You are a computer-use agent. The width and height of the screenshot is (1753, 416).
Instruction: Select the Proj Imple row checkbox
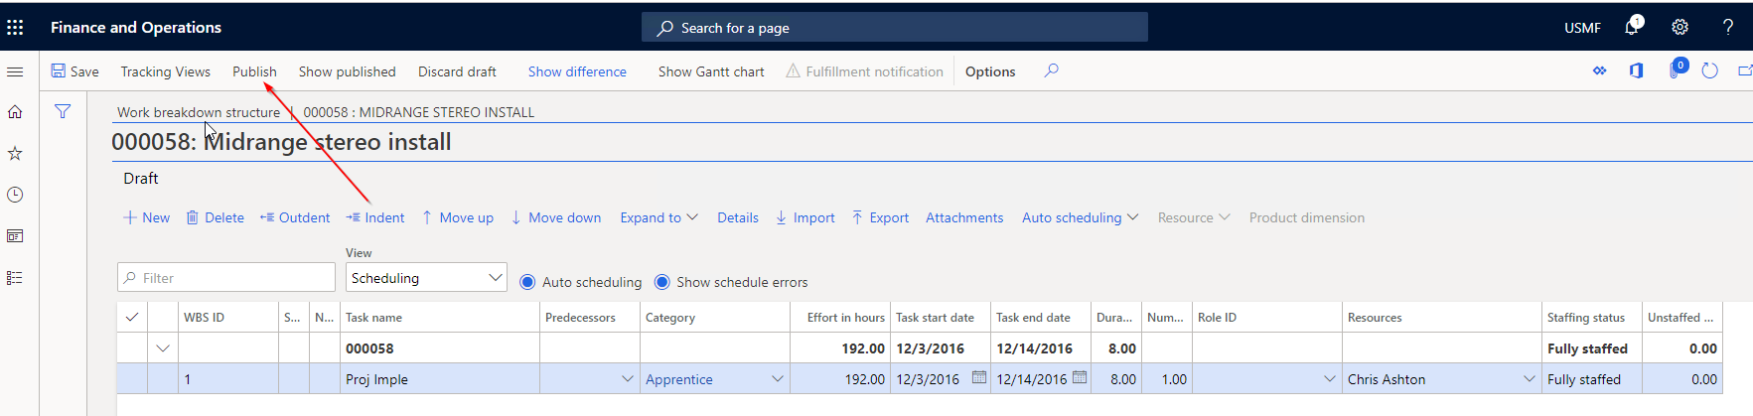click(132, 378)
